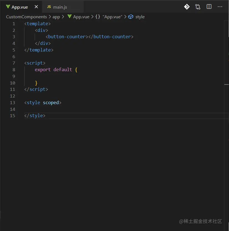The image size is (229, 231).
Task: Click the cube icon beside style breadcrumb
Action: point(131,17)
